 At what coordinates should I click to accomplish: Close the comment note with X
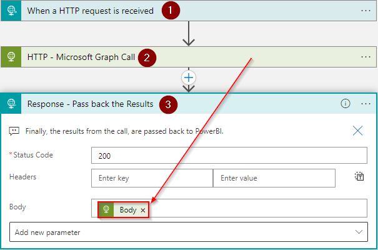tap(357, 131)
